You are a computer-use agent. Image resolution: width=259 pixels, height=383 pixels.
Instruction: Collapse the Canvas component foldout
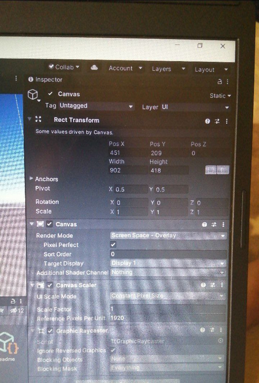pyautogui.click(x=31, y=223)
